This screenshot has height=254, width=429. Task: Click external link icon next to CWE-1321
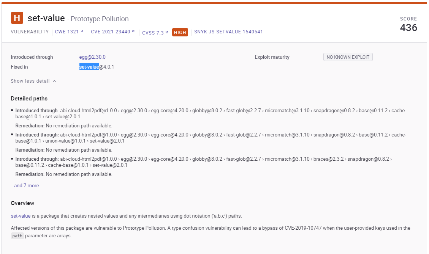pyautogui.click(x=82, y=31)
